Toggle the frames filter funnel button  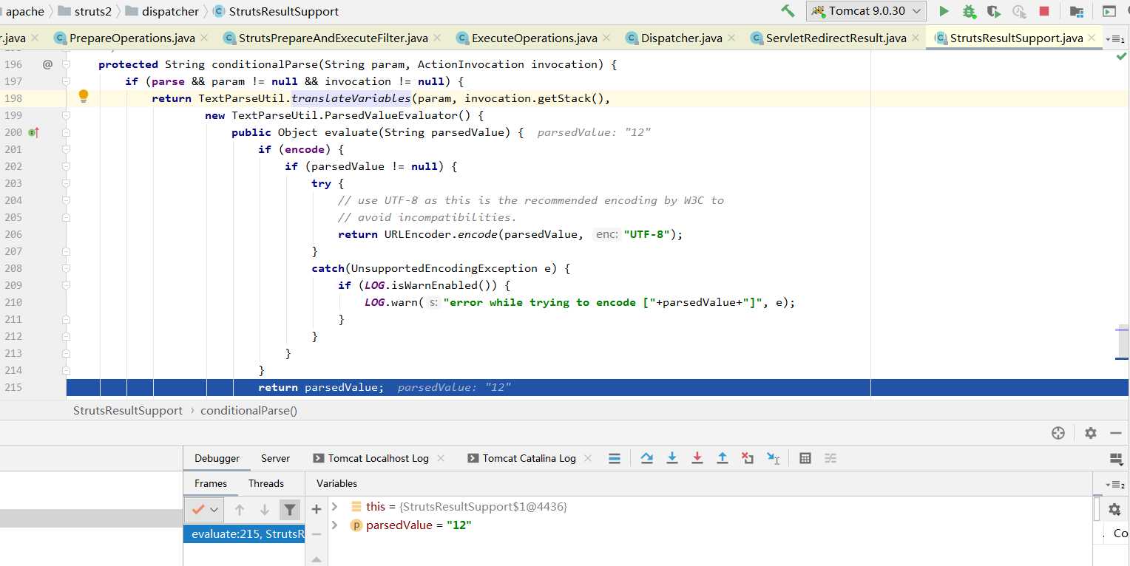coord(290,509)
